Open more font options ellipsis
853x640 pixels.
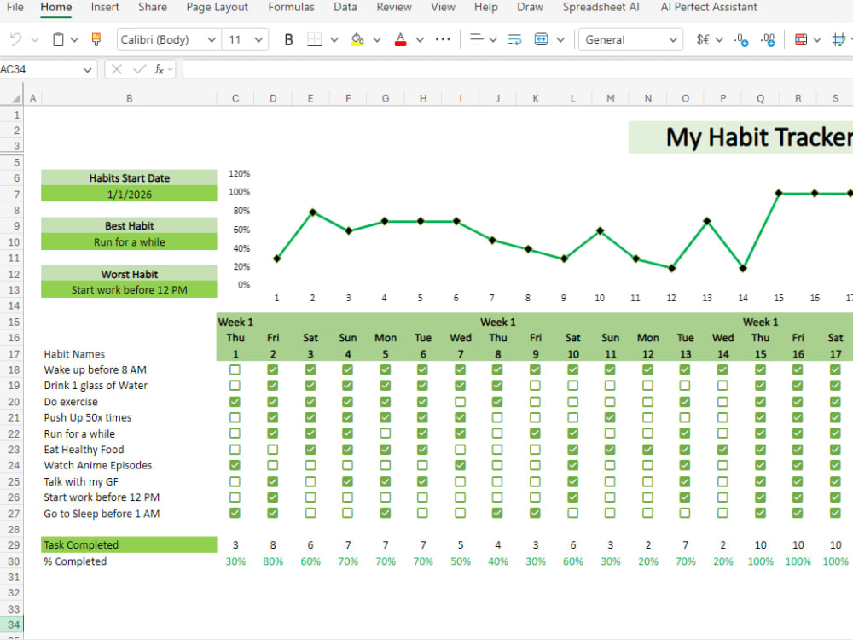pyautogui.click(x=443, y=39)
